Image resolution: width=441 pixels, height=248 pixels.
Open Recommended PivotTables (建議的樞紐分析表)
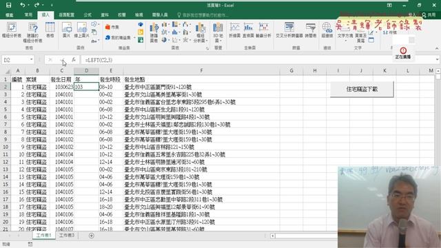point(32,32)
